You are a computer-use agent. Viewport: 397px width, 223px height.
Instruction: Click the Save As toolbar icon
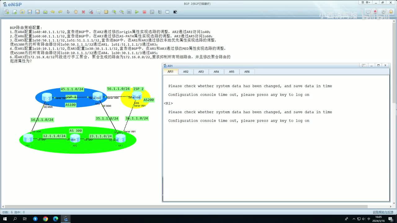pos(38,12)
